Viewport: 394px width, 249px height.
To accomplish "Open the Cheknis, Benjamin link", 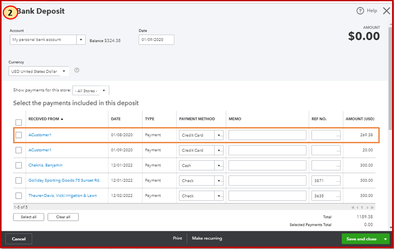I will pyautogui.click(x=45, y=165).
